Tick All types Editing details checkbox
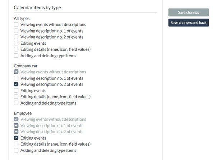 (x=16, y=49)
